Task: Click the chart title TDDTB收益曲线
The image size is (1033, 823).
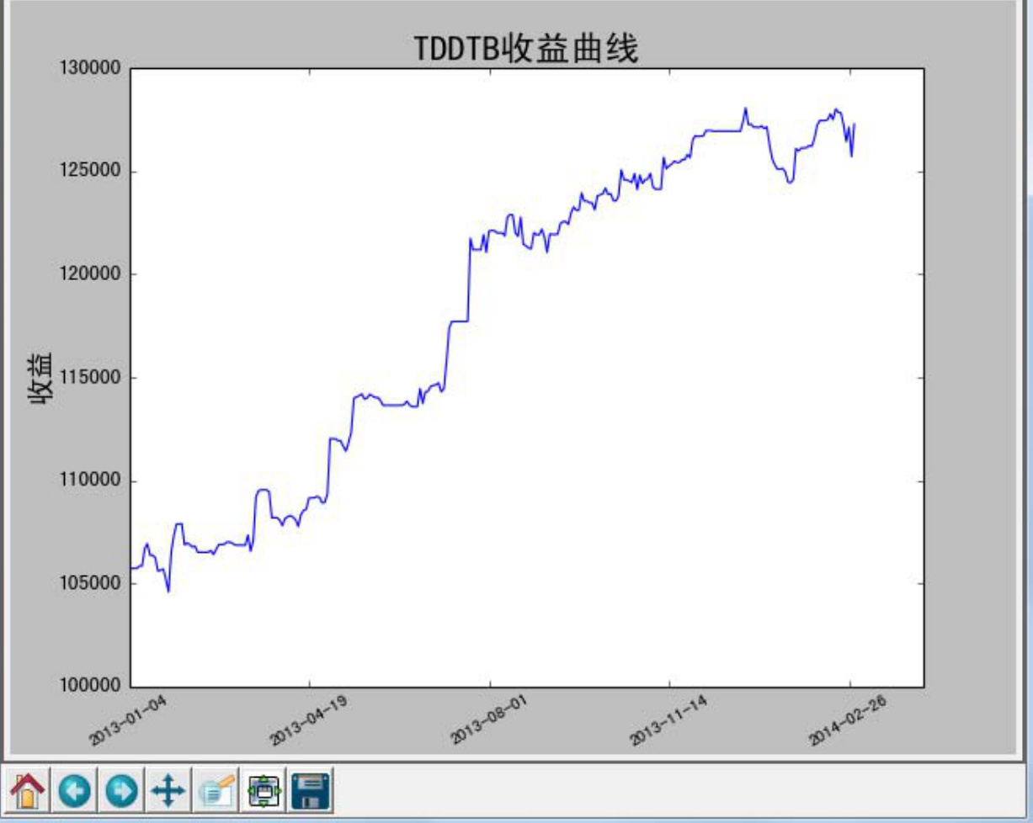Action: point(526,50)
